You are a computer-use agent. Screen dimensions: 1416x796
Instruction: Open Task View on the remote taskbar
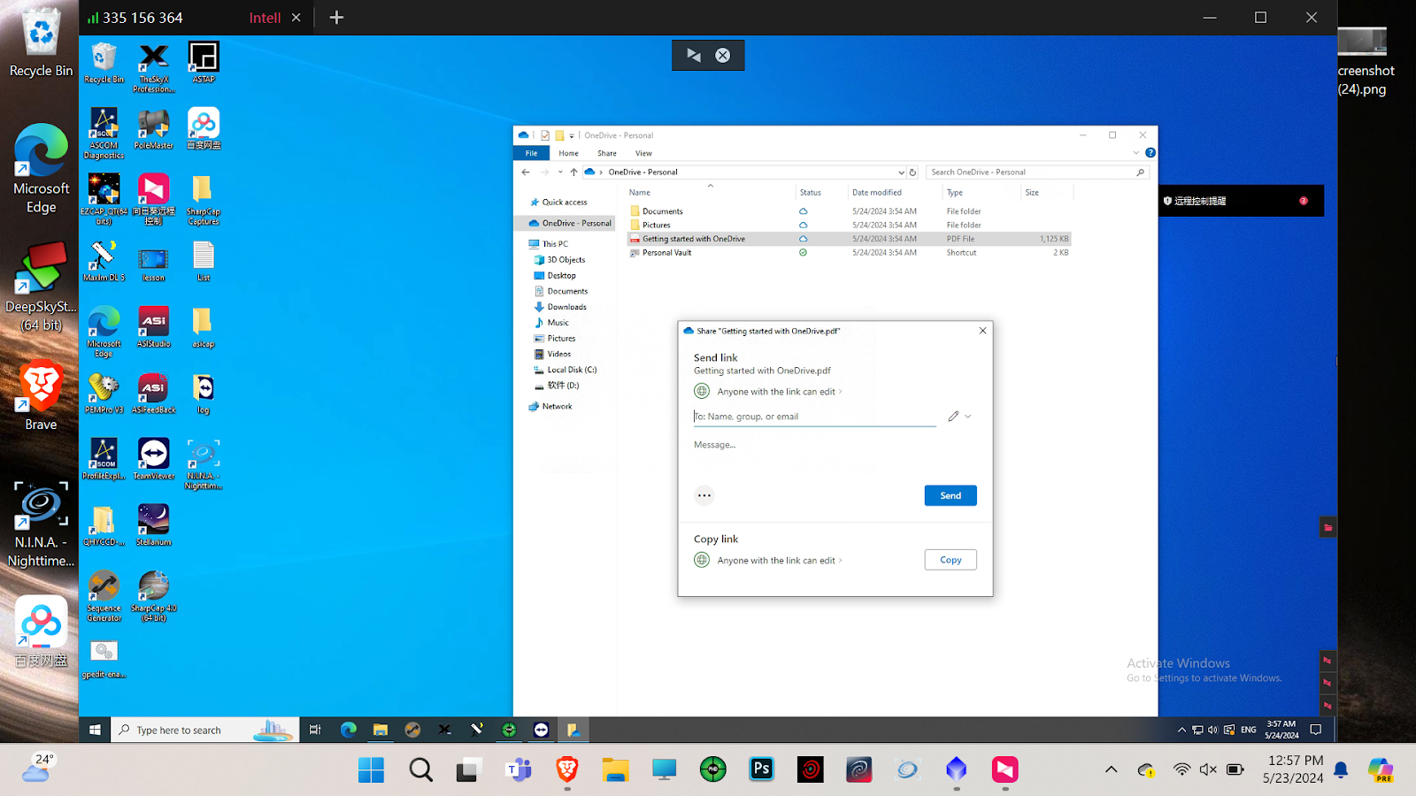pyautogui.click(x=315, y=730)
